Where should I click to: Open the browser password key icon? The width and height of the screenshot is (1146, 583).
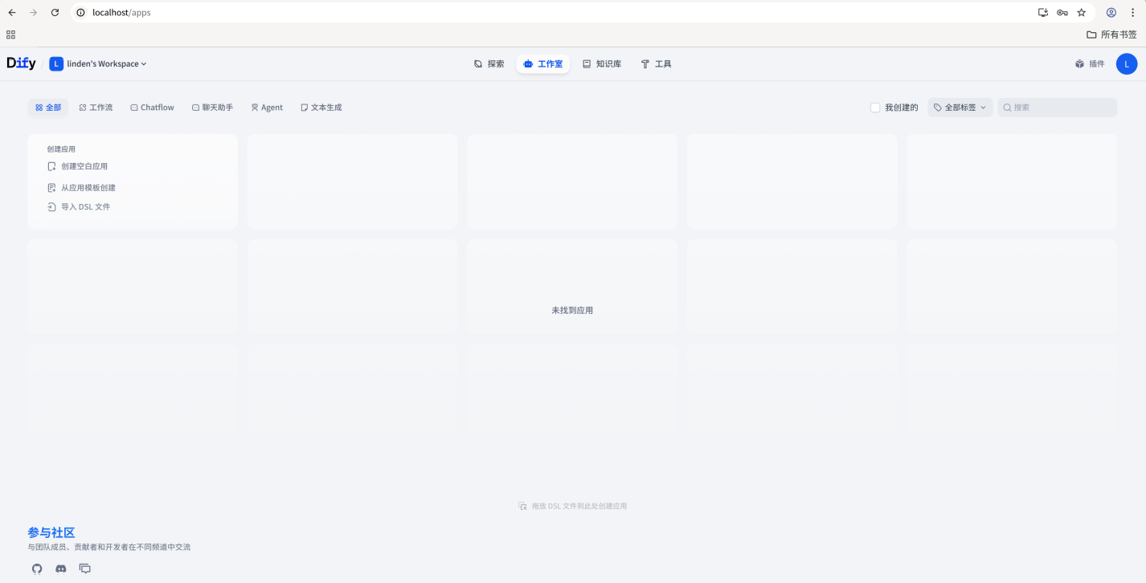click(1062, 13)
